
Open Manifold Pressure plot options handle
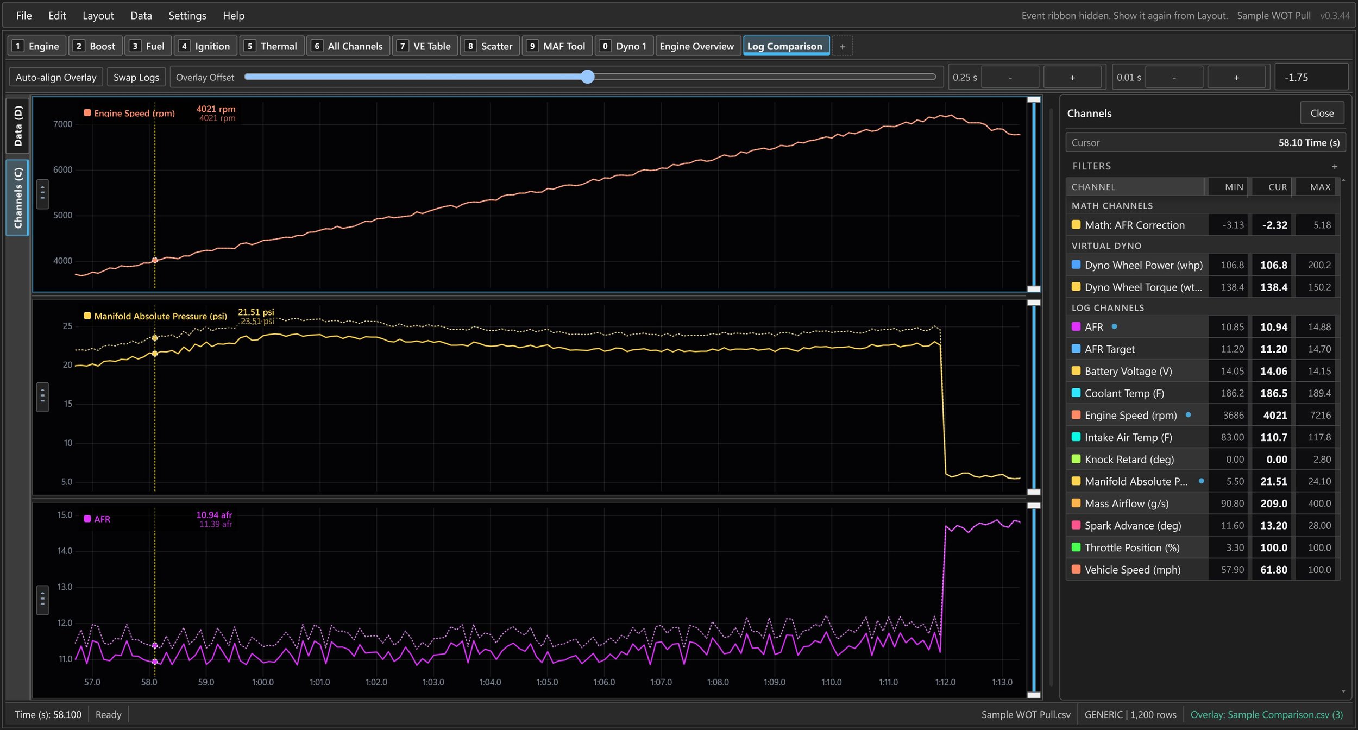point(42,397)
